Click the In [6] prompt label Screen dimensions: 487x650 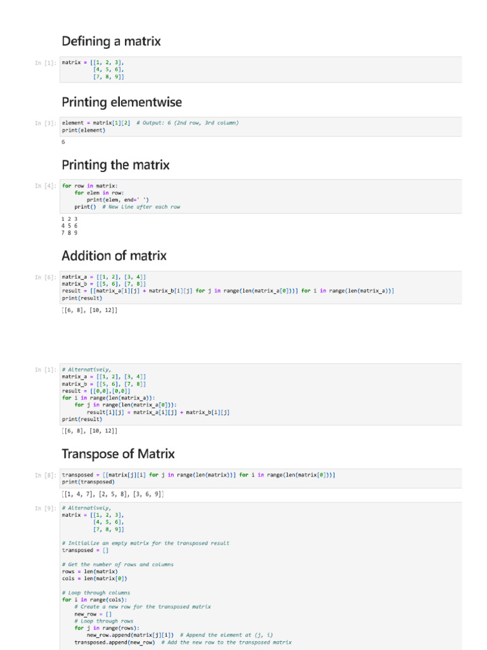[x=46, y=277]
